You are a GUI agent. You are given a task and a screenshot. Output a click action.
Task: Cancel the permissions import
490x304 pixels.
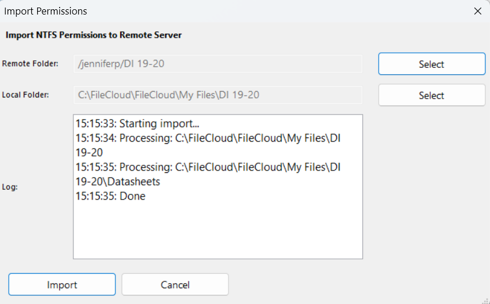(x=175, y=285)
